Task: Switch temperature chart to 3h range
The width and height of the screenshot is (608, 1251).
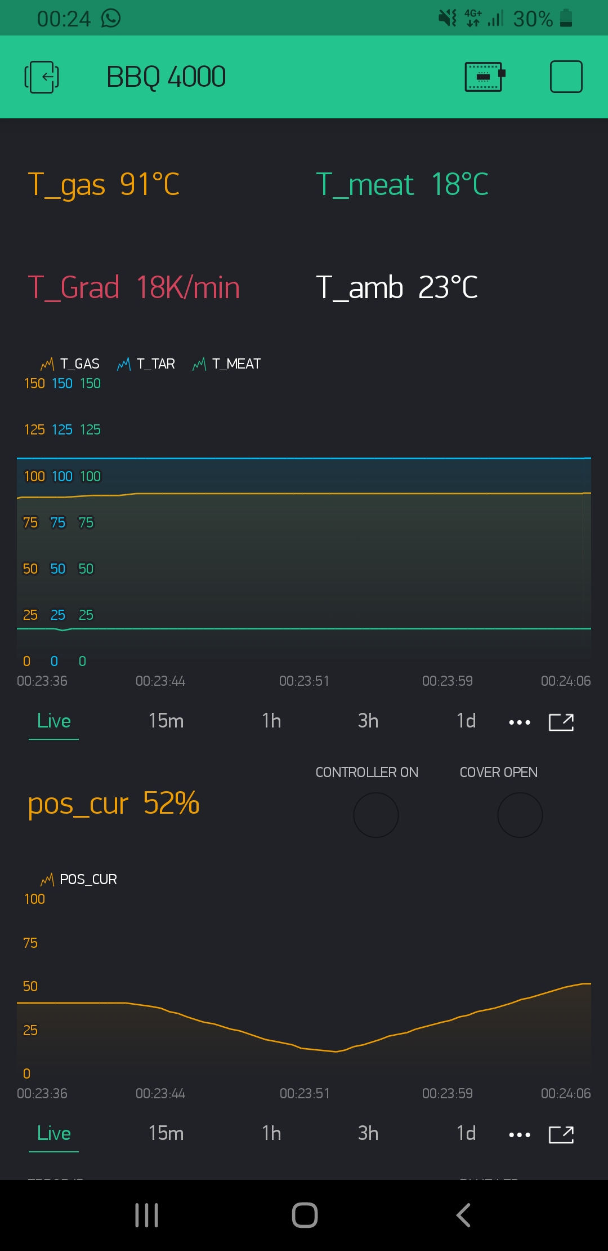Action: click(x=368, y=721)
